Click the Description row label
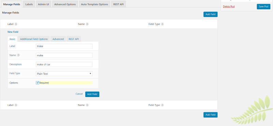 click(15, 64)
